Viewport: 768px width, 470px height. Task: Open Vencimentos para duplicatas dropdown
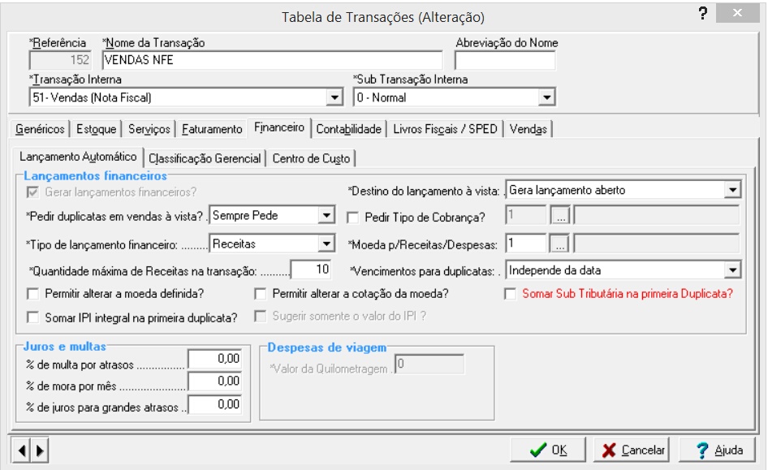[x=732, y=270]
